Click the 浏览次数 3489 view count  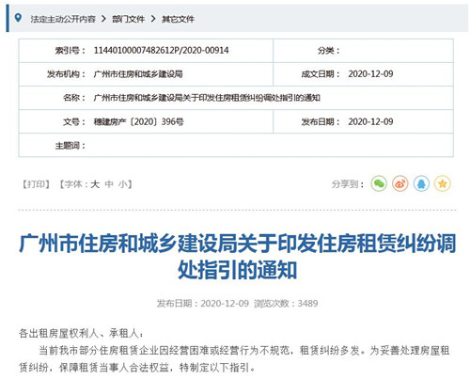[286, 304]
